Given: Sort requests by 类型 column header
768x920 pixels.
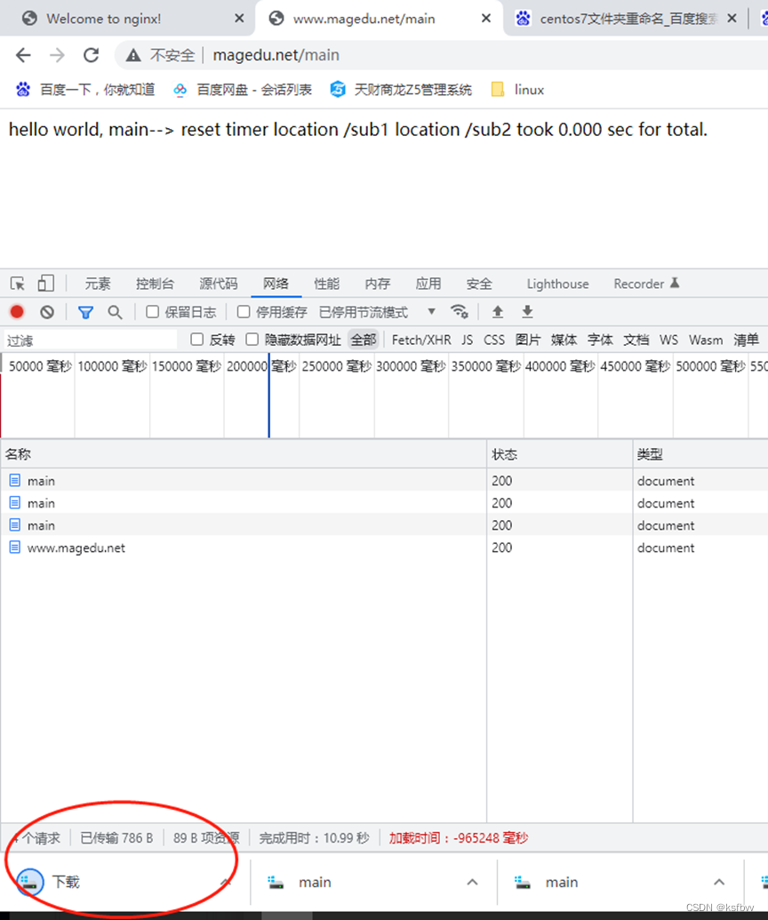Looking at the screenshot, I should point(700,454).
